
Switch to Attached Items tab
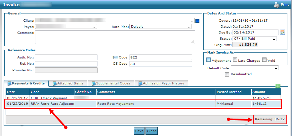coord(68,83)
